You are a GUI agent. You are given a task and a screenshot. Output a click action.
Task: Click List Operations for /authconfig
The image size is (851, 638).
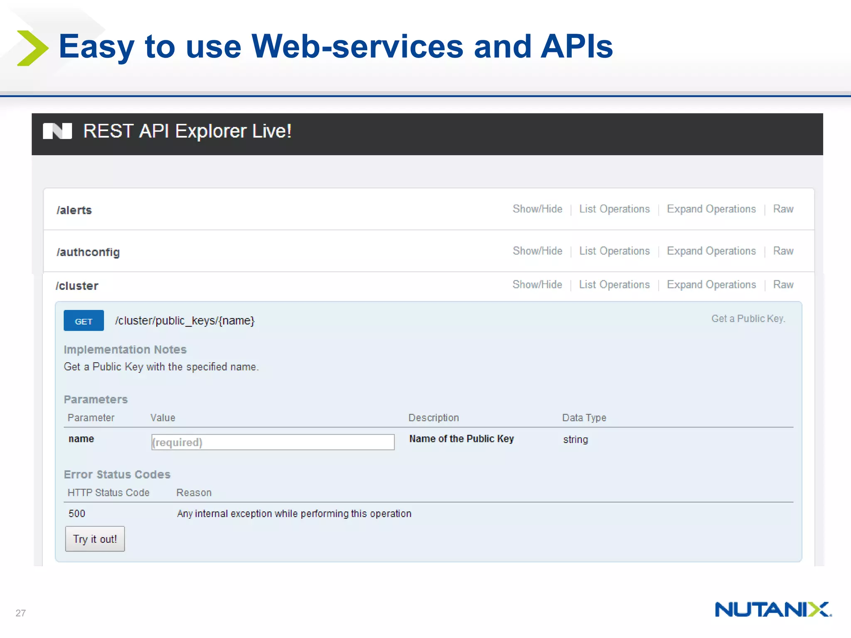(614, 251)
